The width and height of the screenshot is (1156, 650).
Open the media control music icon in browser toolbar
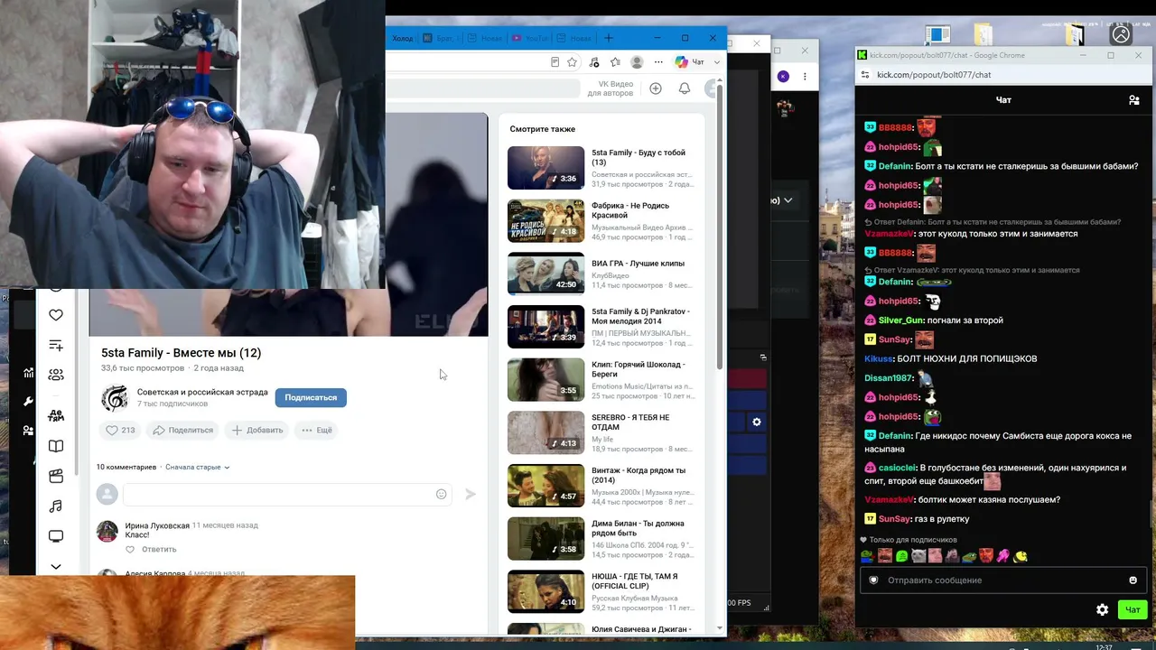(x=593, y=62)
